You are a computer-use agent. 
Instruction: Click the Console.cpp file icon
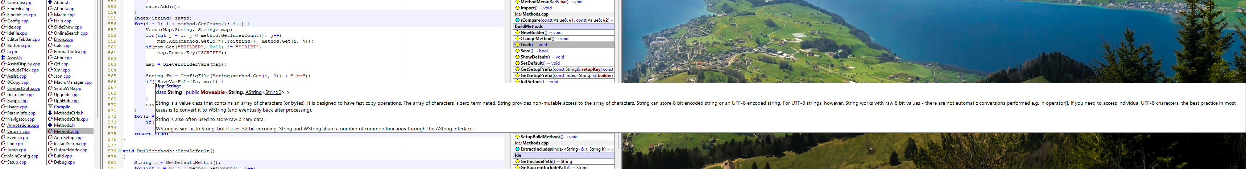click(3, 3)
